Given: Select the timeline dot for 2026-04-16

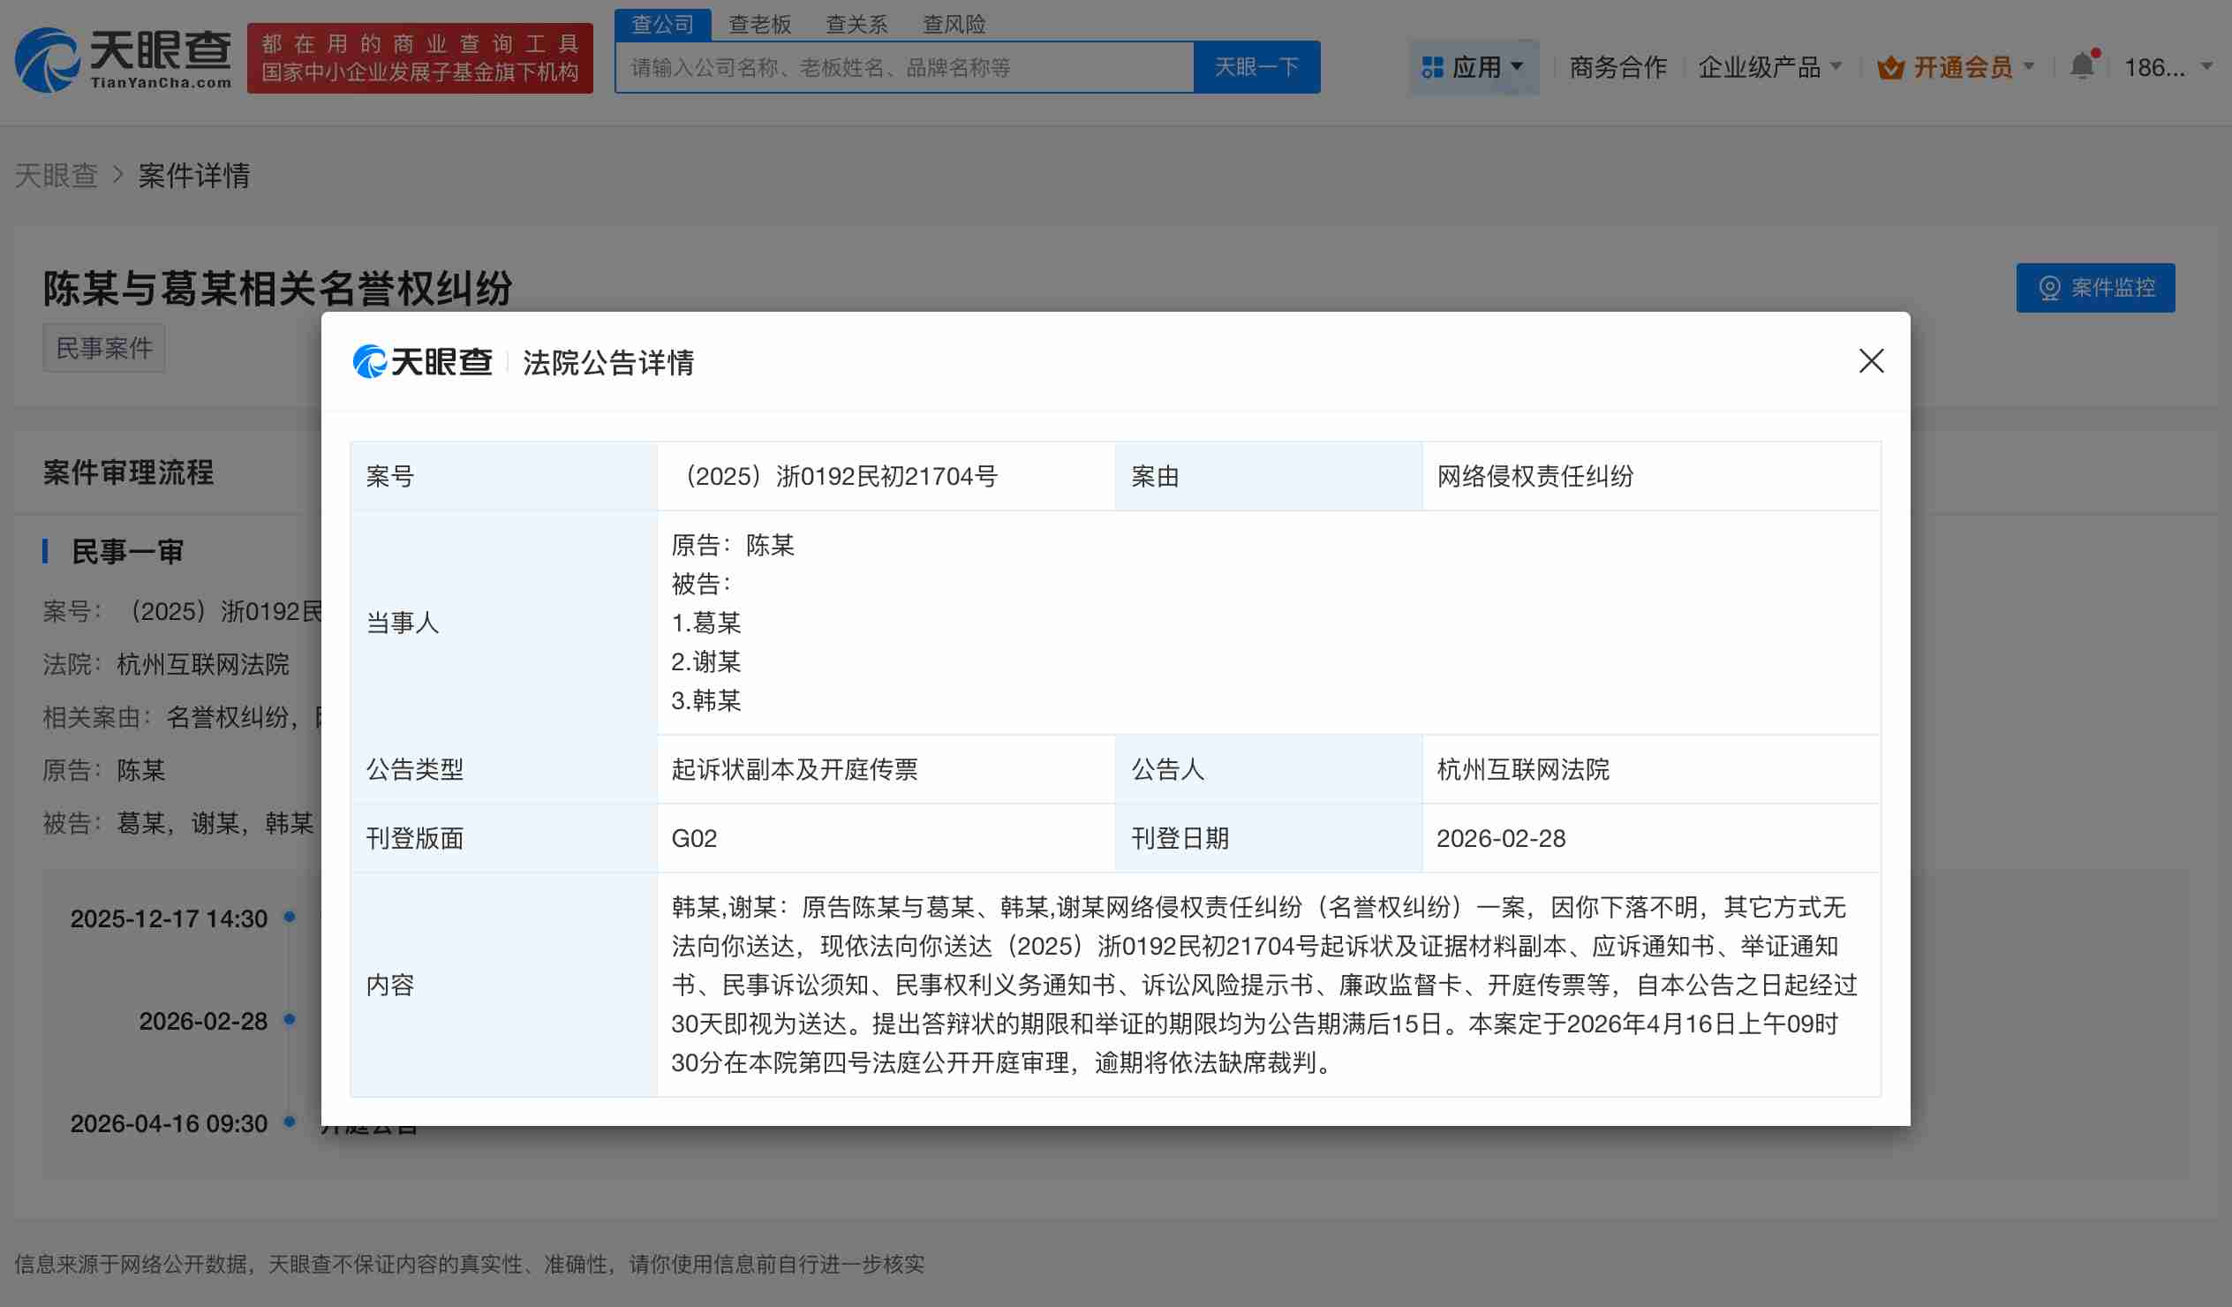Looking at the screenshot, I should tap(290, 1122).
